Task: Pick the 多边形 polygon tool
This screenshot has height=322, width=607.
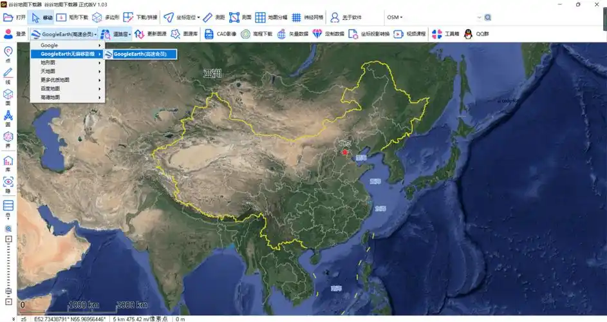Action: (x=106, y=17)
